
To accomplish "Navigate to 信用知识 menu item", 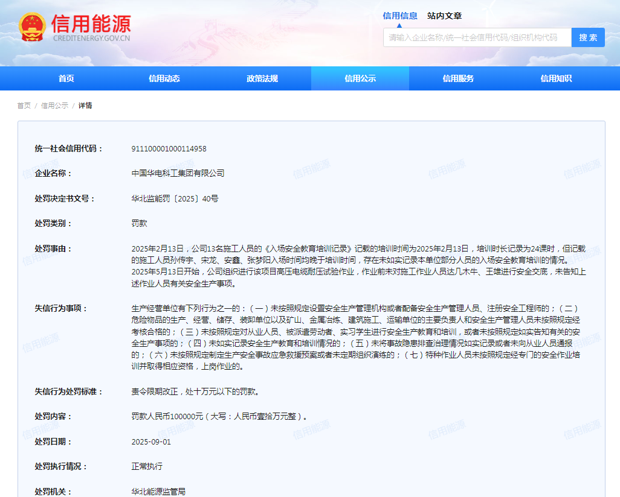I will [x=556, y=78].
